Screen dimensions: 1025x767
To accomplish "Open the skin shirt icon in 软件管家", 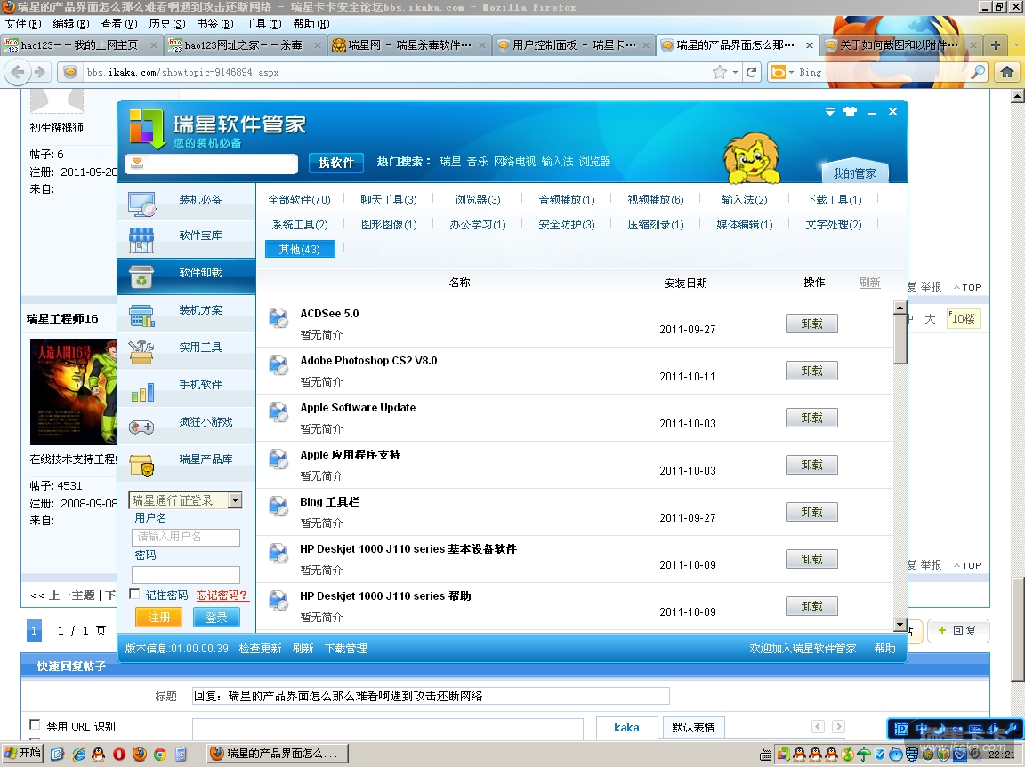I will coord(850,112).
